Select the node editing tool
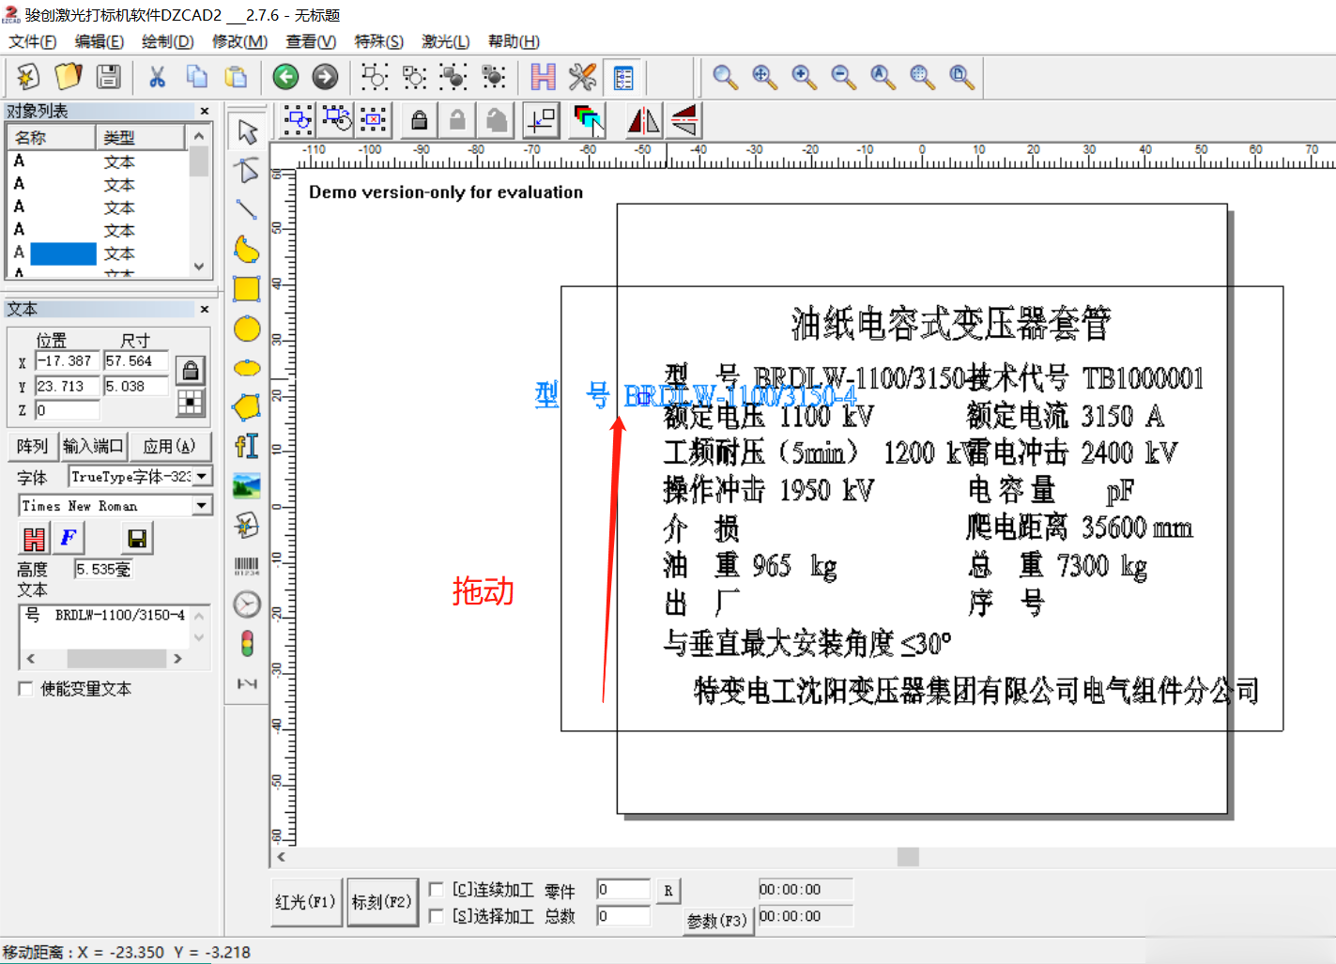1336x964 pixels. click(x=247, y=171)
